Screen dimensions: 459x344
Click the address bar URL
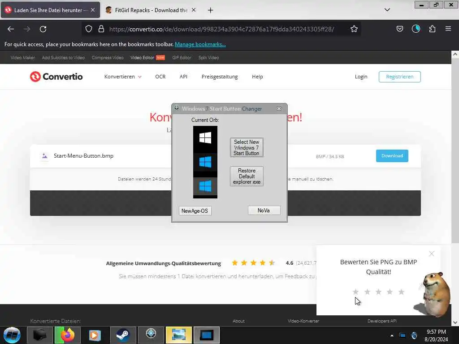pos(221,29)
